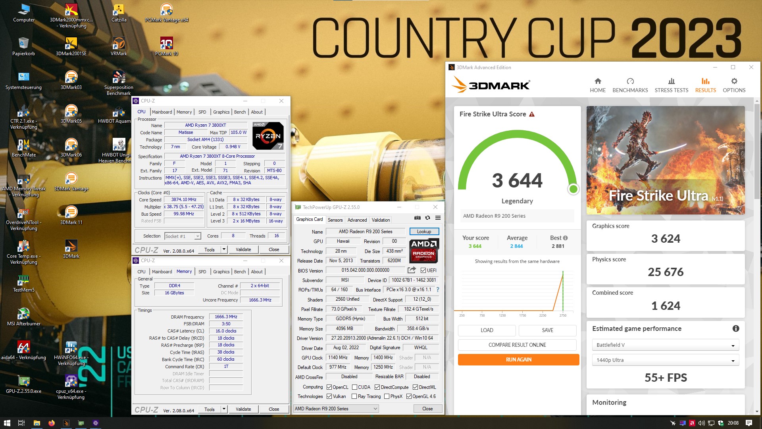Open GPU selection dropdown in GPU-Z

tap(336, 409)
